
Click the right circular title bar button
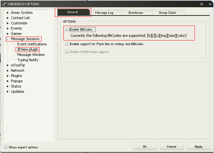(210, 4)
